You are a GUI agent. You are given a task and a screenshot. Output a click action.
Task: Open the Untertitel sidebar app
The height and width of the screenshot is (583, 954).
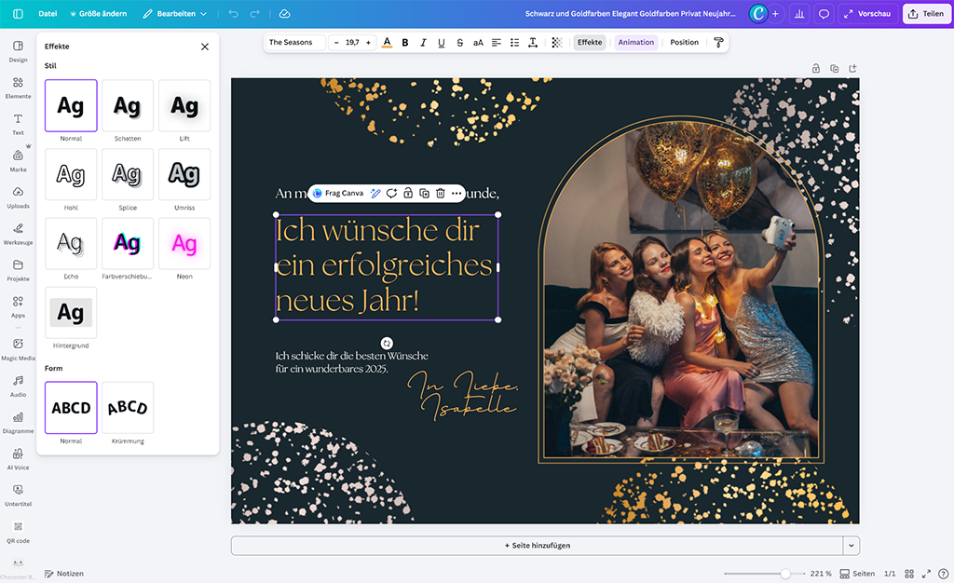[x=19, y=495]
